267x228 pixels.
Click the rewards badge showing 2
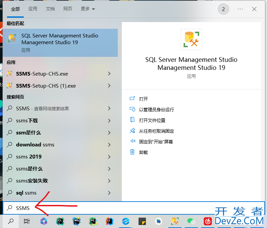(x=224, y=9)
